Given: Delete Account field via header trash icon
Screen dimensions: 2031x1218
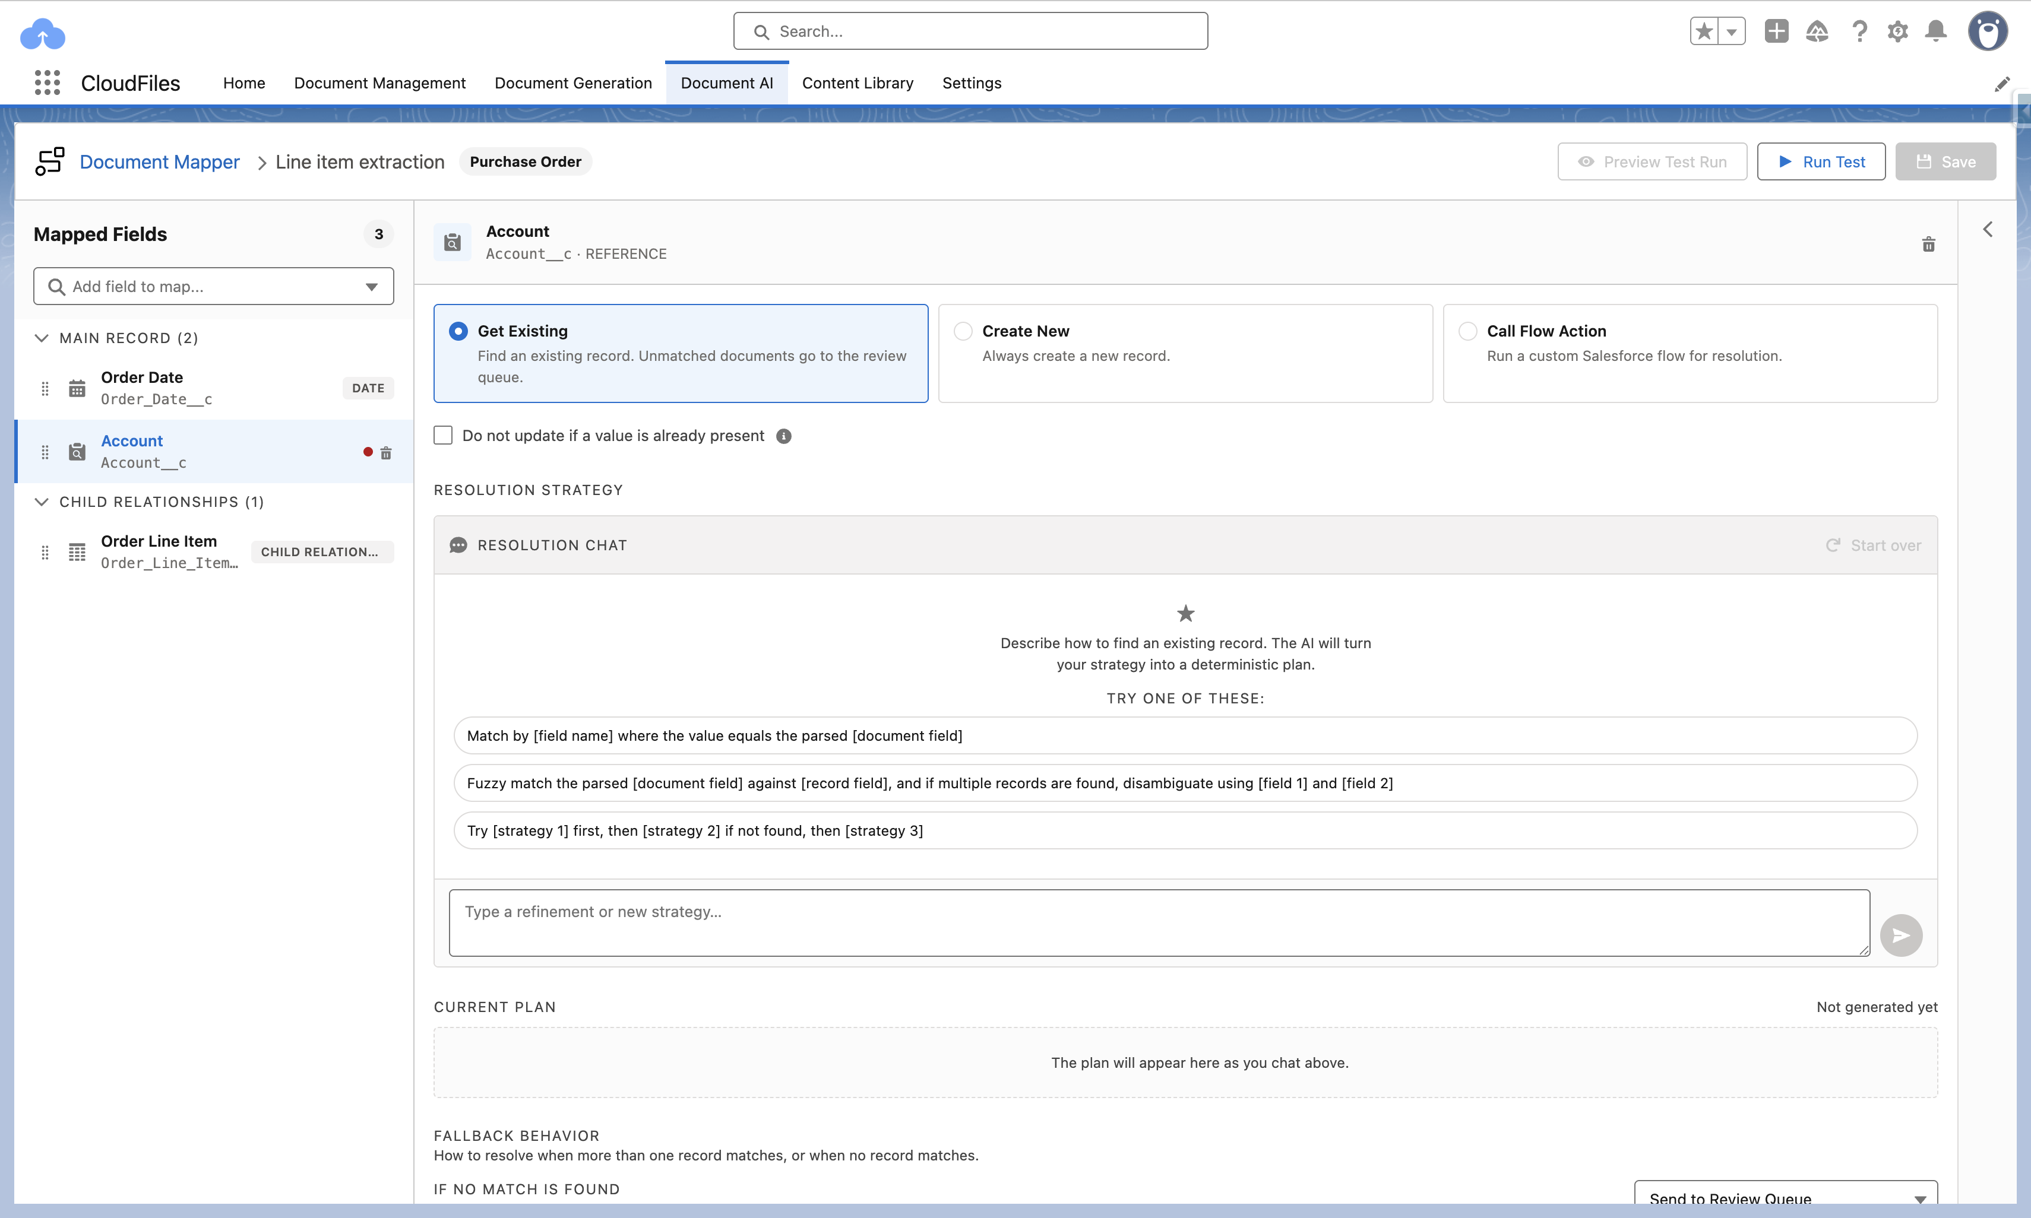Looking at the screenshot, I should (1928, 244).
